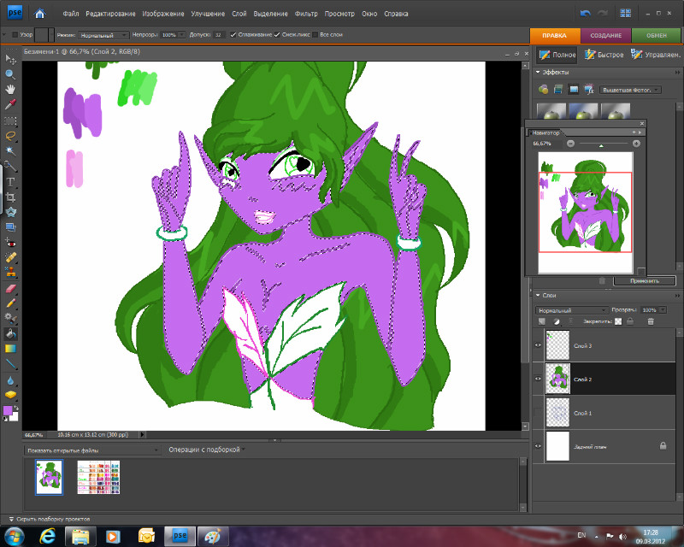Select the Zoom tool in the toolbox

tap(11, 74)
